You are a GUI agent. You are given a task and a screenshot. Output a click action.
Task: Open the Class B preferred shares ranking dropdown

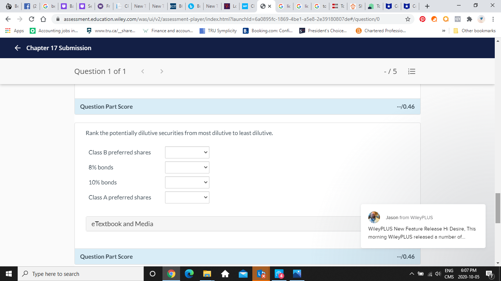tap(187, 152)
